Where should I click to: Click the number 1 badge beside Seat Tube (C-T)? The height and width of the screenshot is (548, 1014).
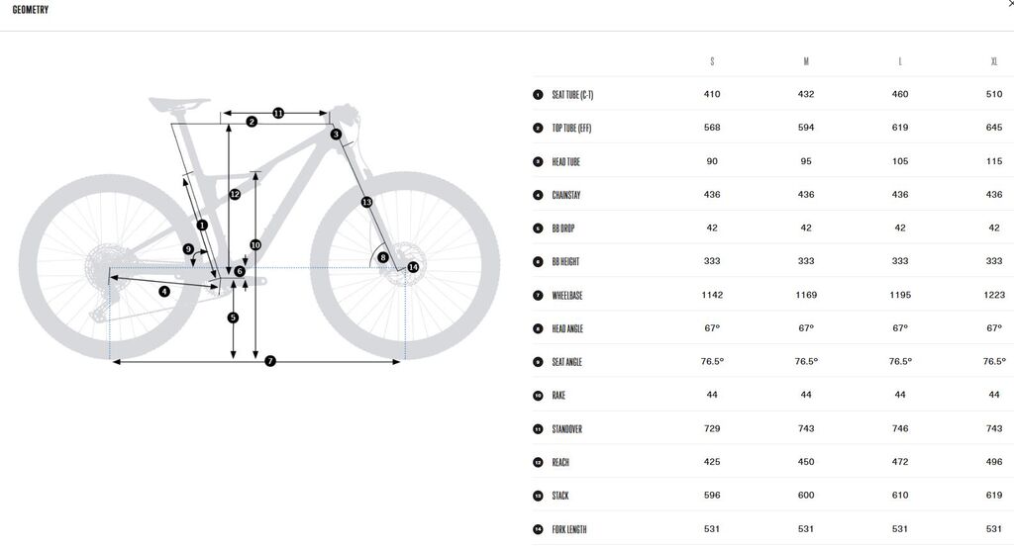pyautogui.click(x=538, y=95)
